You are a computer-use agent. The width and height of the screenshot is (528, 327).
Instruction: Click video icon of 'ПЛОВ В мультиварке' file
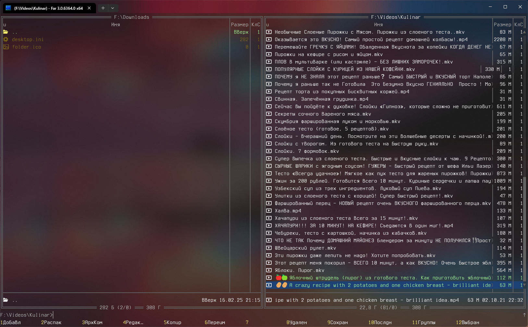click(269, 62)
